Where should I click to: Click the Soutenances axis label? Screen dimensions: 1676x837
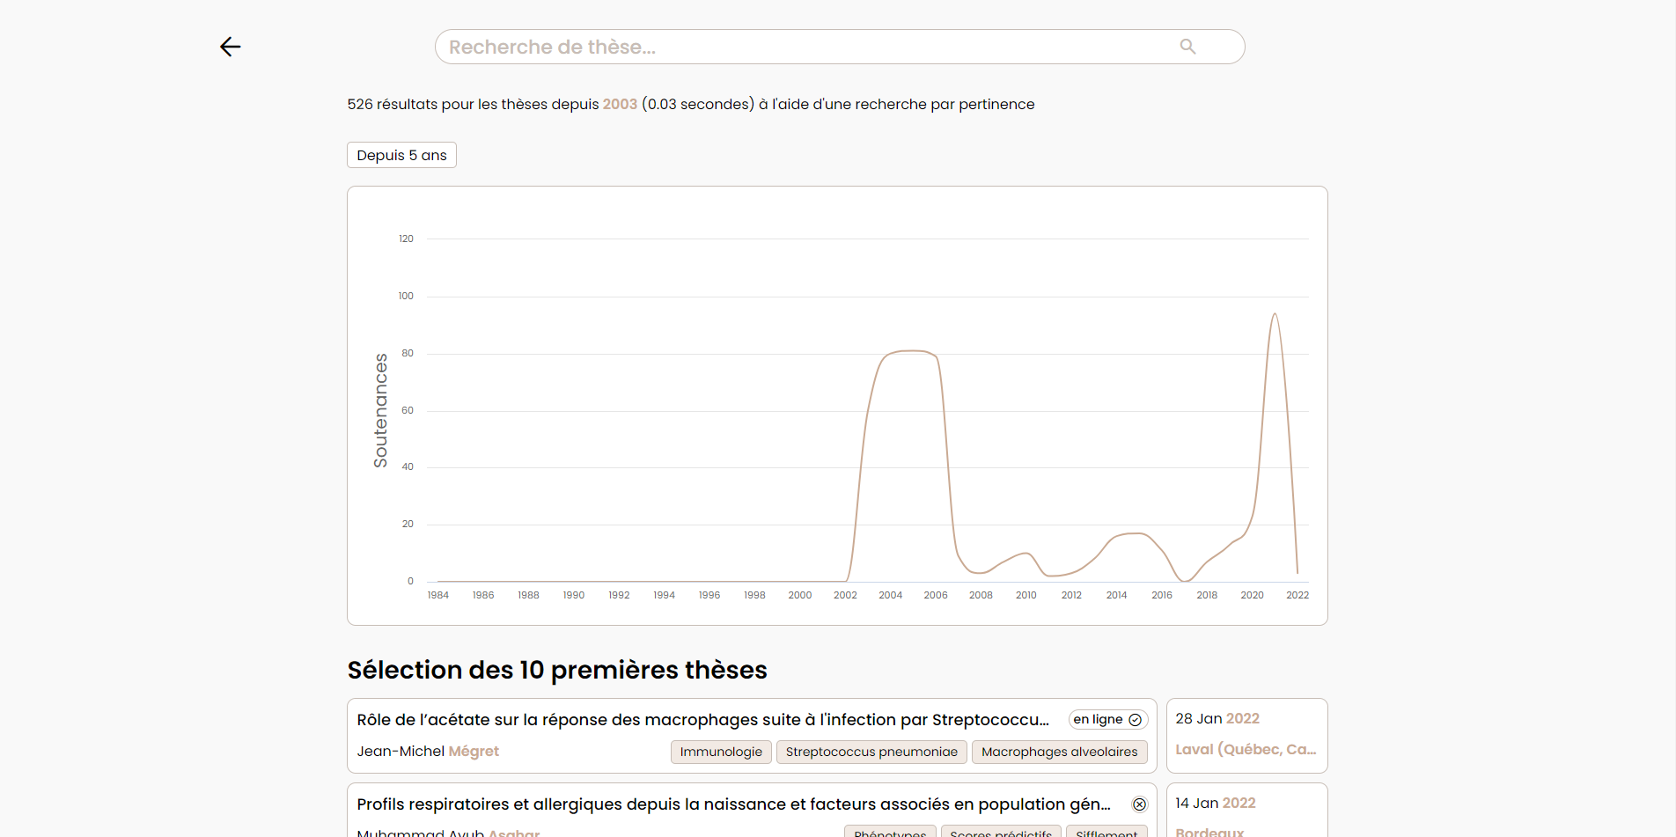[x=380, y=410]
